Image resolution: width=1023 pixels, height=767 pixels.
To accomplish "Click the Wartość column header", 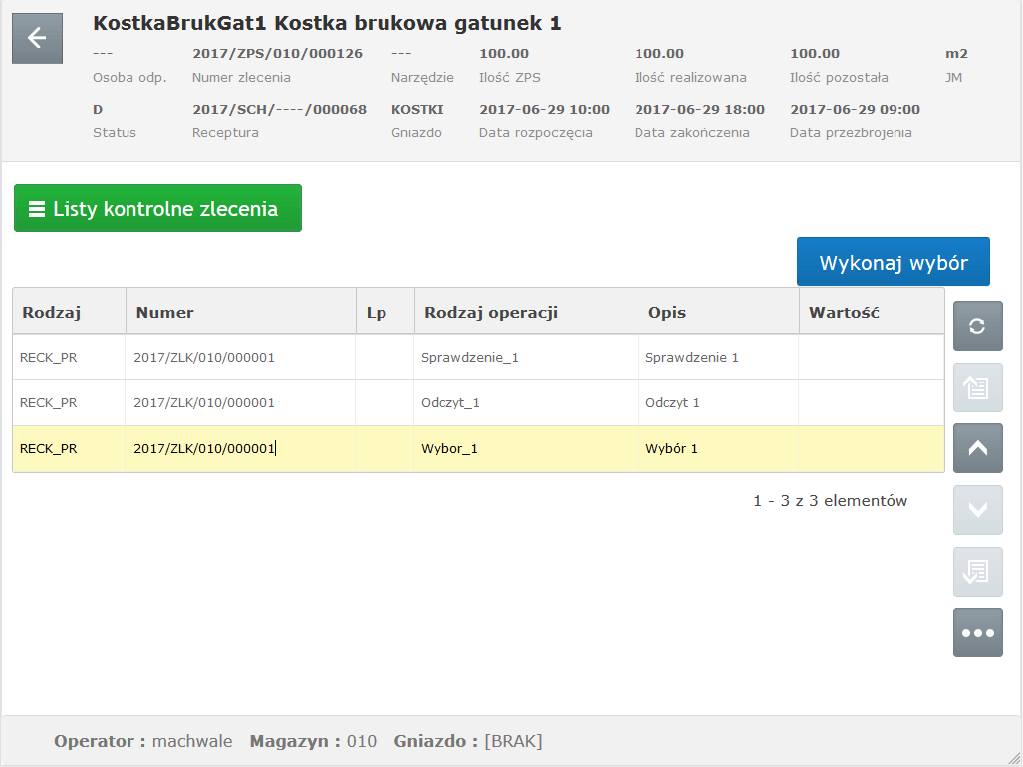I will [x=872, y=312].
